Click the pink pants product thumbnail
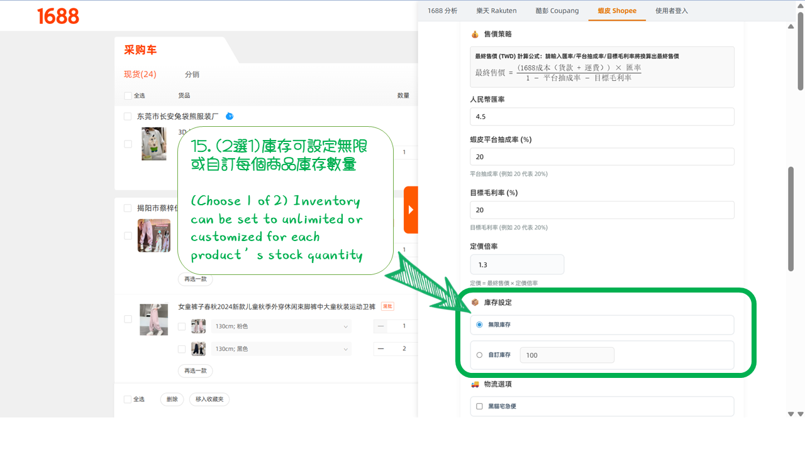 tap(153, 319)
